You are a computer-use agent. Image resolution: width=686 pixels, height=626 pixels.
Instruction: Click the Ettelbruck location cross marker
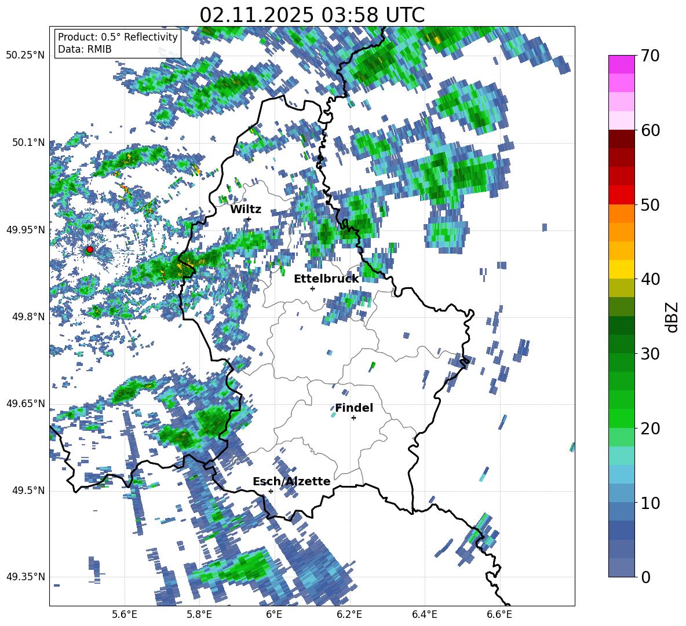[x=312, y=288]
